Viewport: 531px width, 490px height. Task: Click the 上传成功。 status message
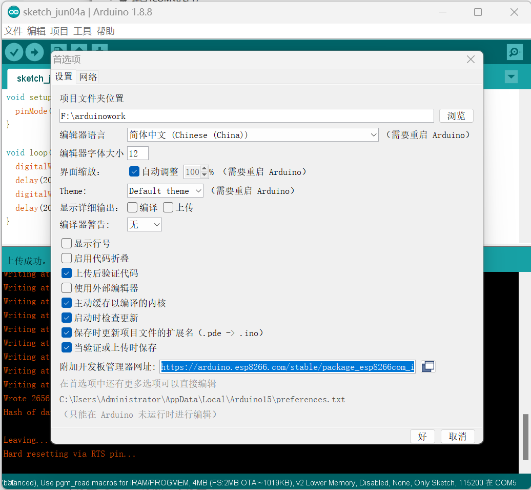tap(26, 261)
